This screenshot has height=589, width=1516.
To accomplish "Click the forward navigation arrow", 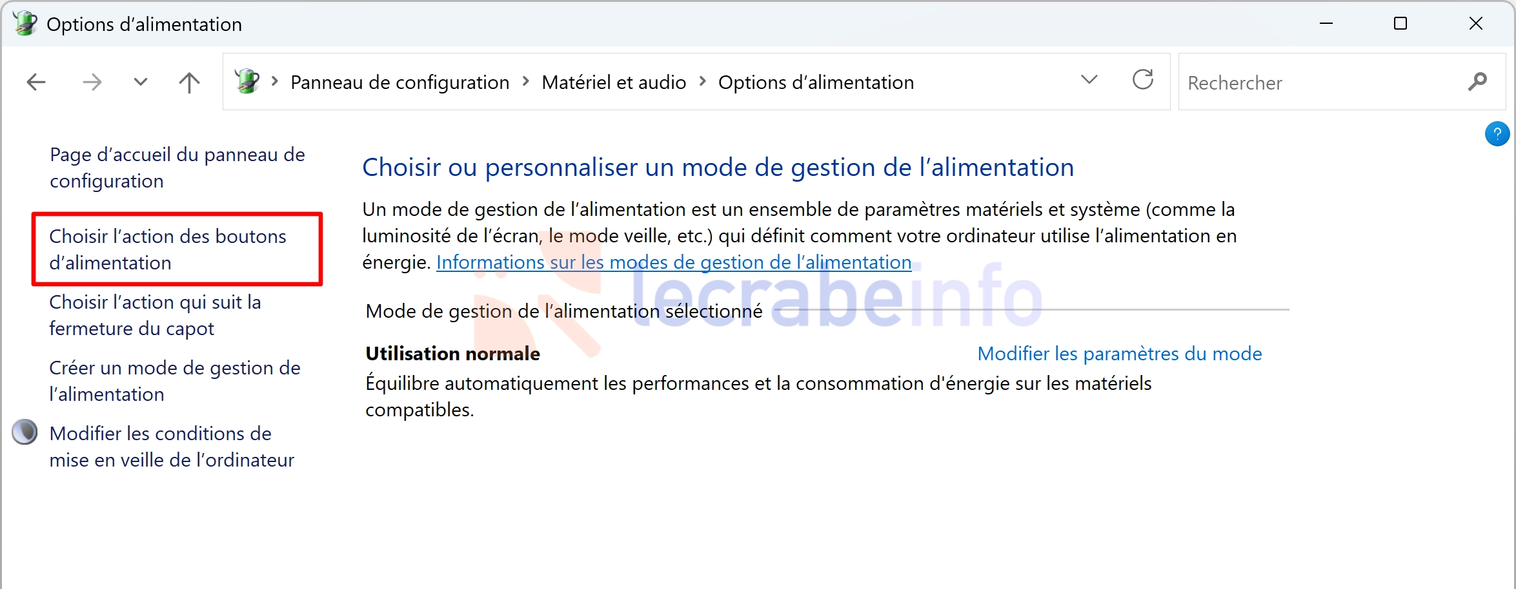I will click(x=92, y=82).
